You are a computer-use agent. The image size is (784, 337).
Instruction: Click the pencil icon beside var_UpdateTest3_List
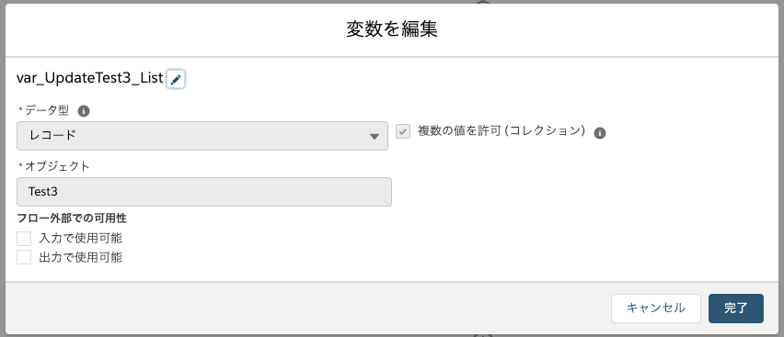click(176, 79)
